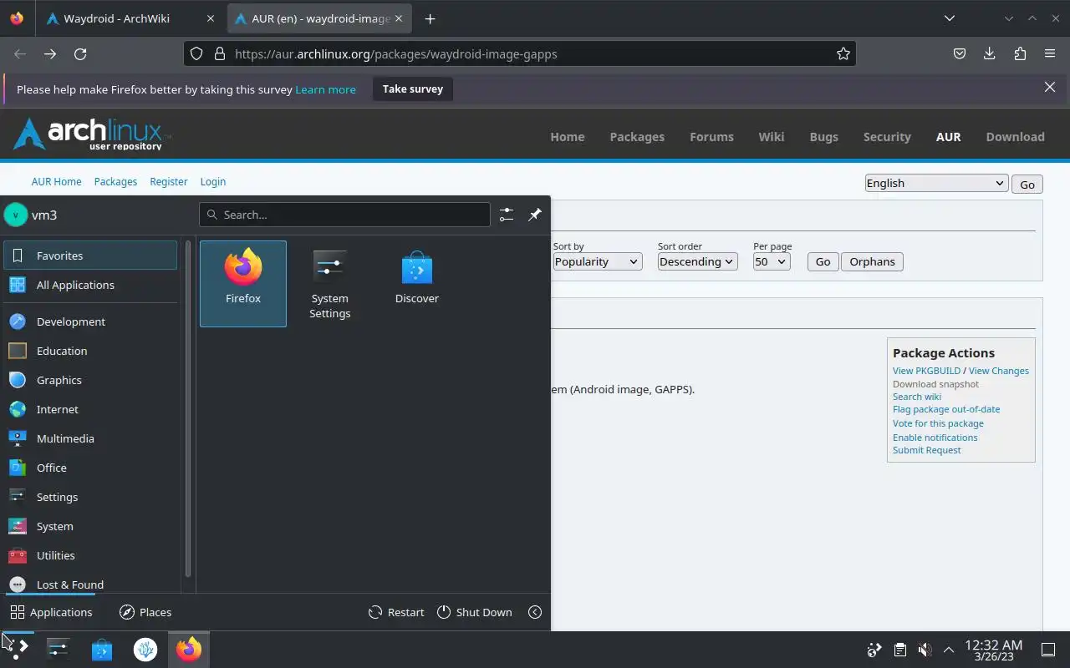Dismiss the Firefox survey notification bar
Image resolution: width=1070 pixels, height=668 pixels.
click(1050, 87)
